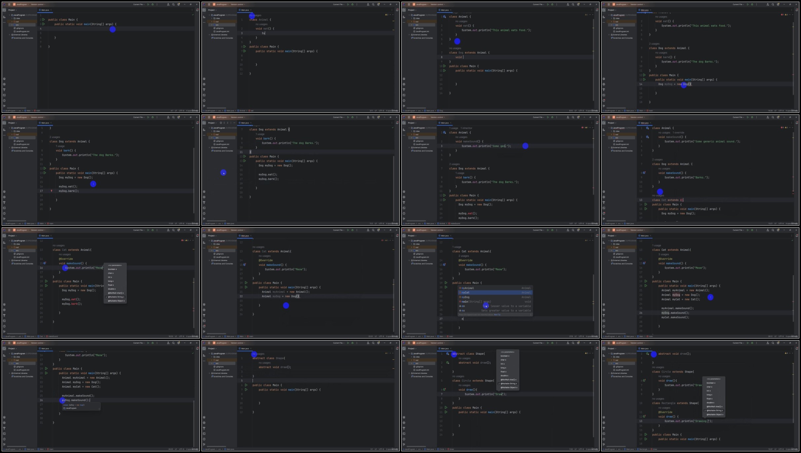Click Collapse All icon in expanded Project toolbar
The width and height of the screenshot is (801, 453).
(228, 123)
